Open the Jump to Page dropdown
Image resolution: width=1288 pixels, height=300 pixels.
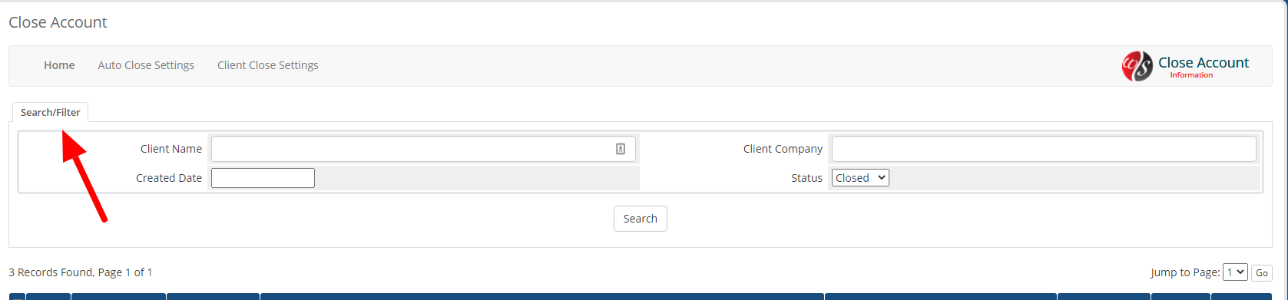tap(1235, 272)
